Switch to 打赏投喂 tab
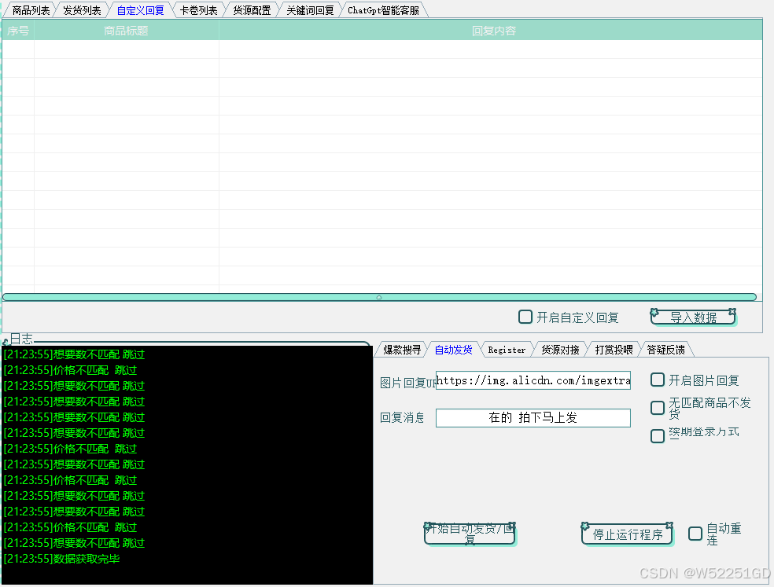 (614, 350)
